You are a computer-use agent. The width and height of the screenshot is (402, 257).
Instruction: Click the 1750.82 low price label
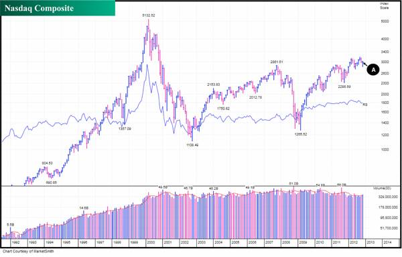(223, 109)
